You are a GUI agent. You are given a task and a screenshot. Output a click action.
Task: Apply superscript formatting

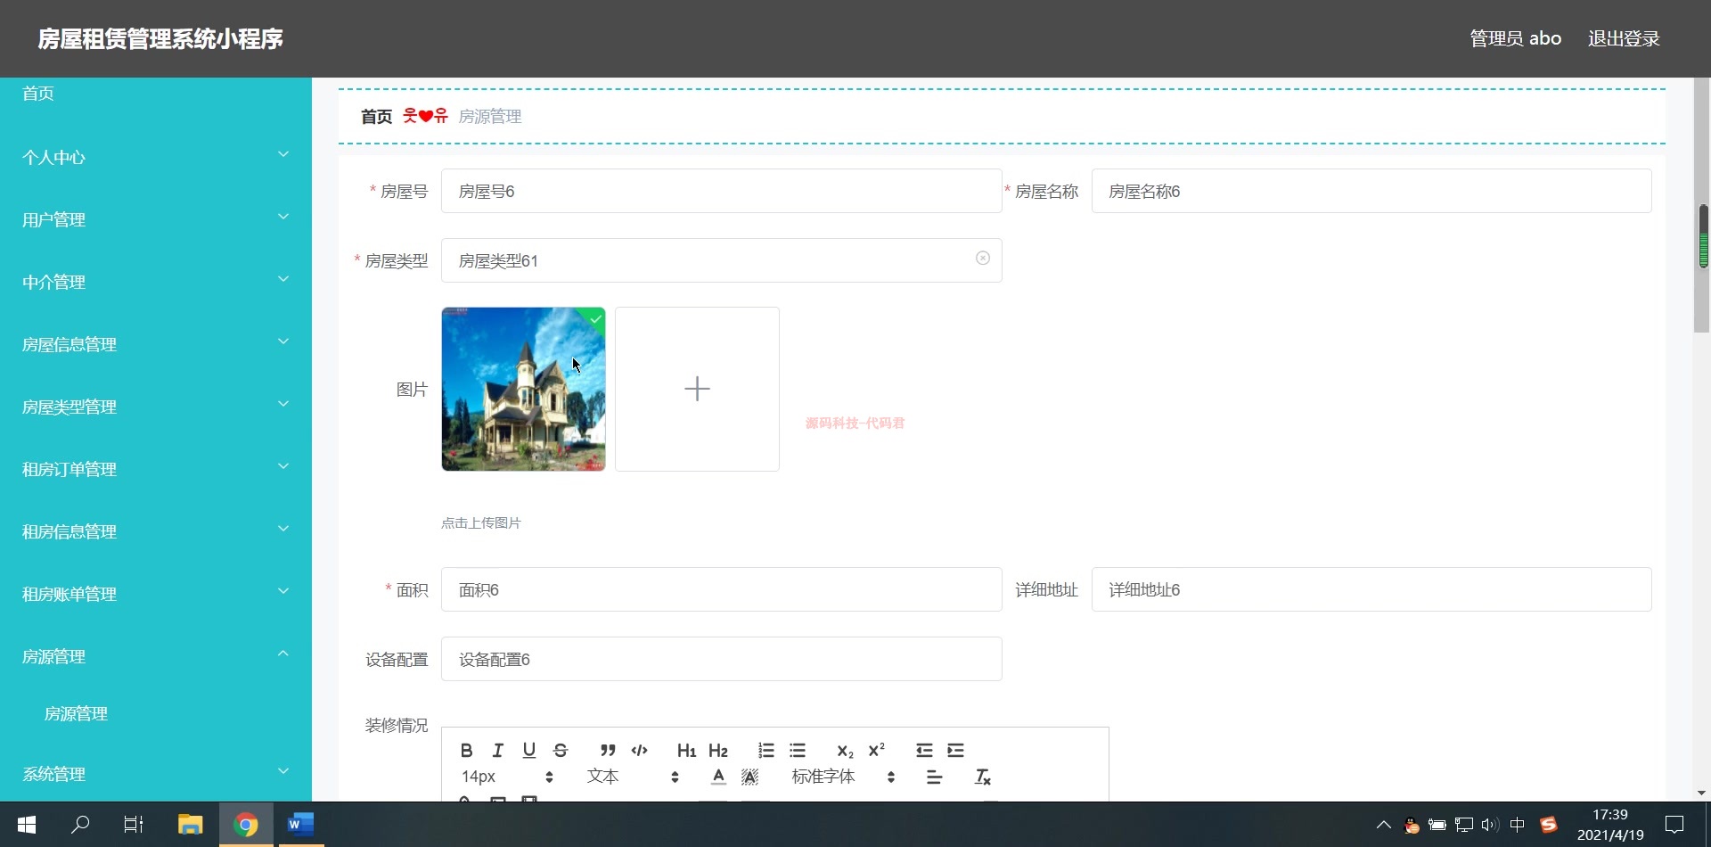point(876,751)
